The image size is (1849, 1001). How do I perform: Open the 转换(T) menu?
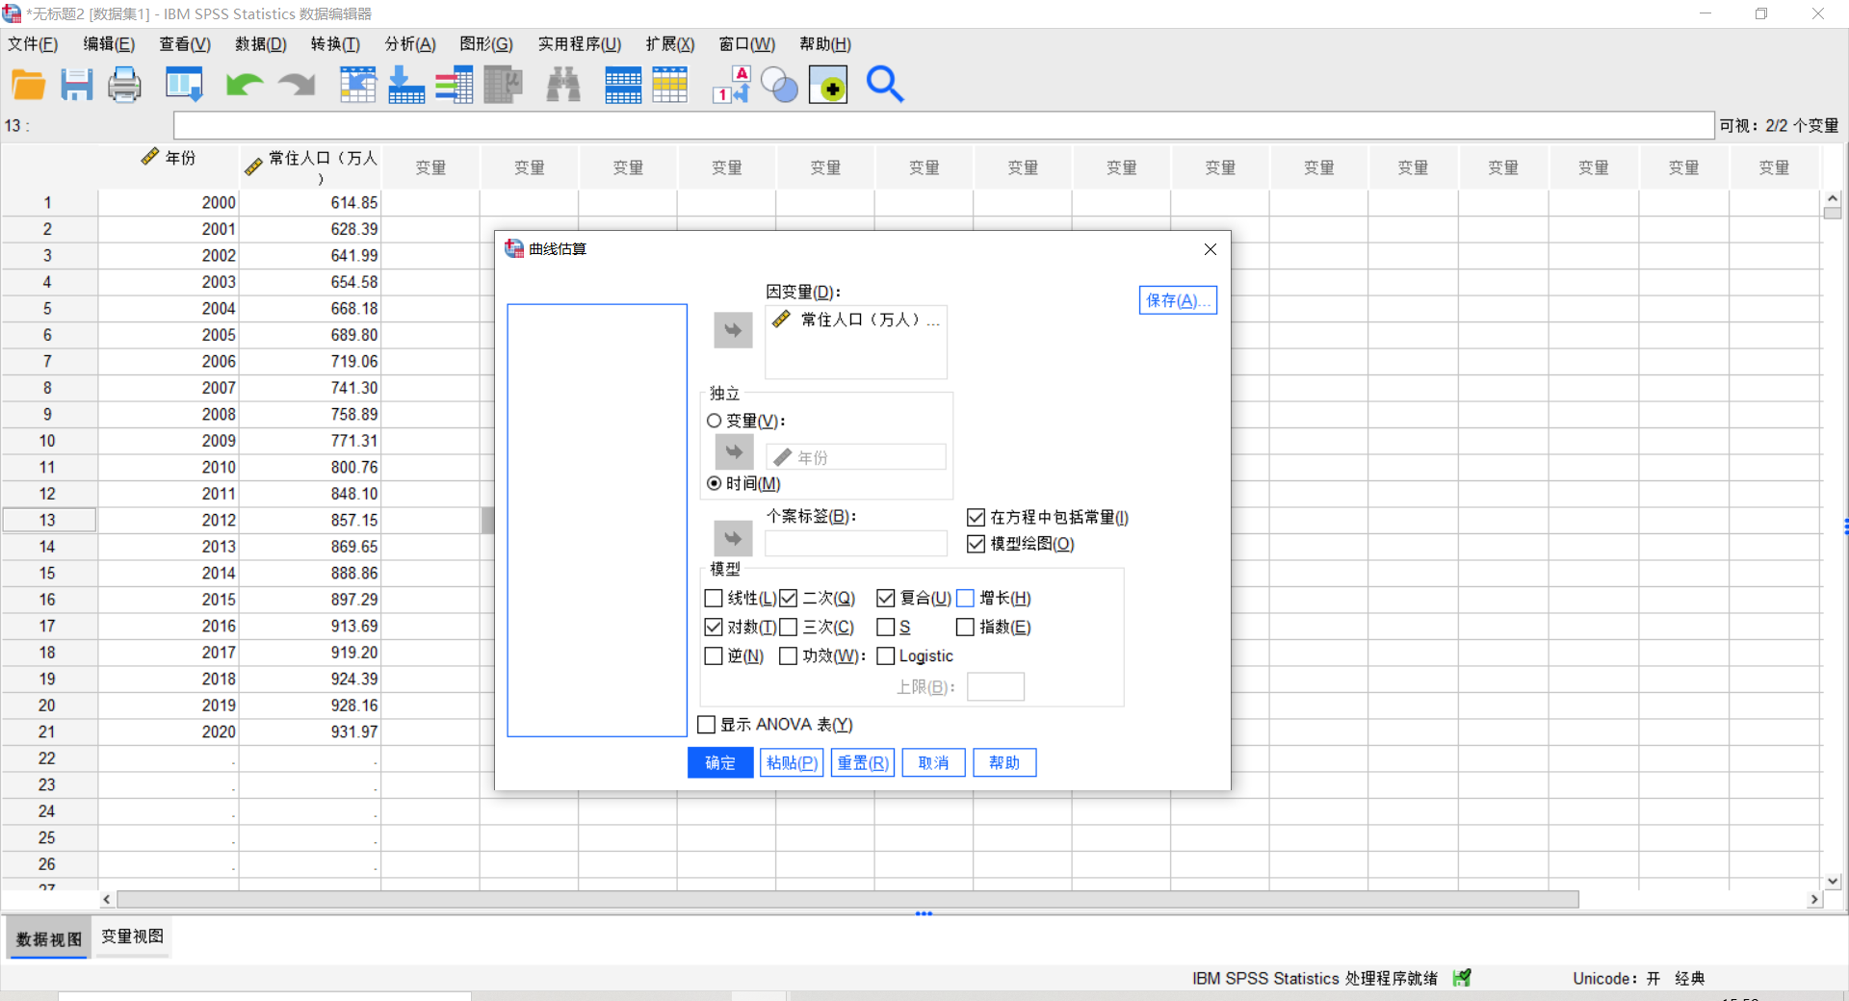click(335, 44)
